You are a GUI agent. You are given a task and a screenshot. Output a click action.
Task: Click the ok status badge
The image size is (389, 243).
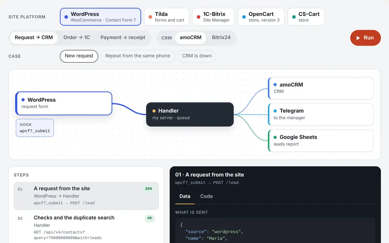[150, 218]
